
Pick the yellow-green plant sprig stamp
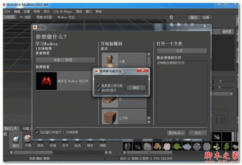[x=216, y=146]
